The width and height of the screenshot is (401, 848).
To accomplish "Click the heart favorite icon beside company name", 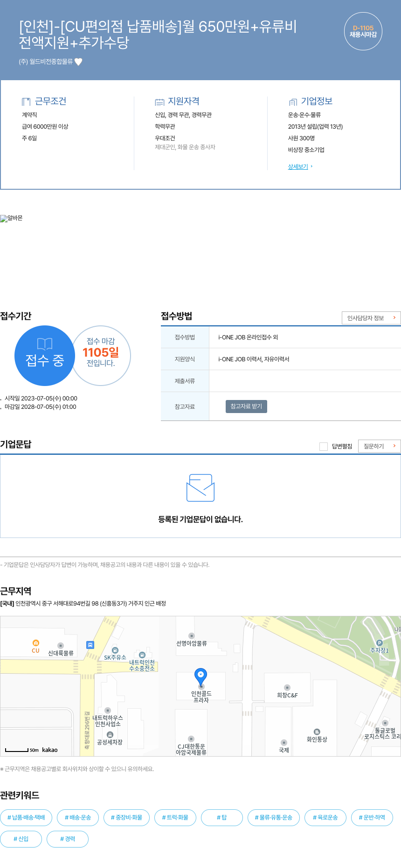I will (78, 62).
